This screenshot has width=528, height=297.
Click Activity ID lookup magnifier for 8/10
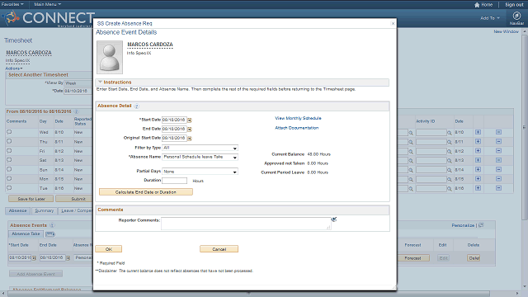click(449, 133)
